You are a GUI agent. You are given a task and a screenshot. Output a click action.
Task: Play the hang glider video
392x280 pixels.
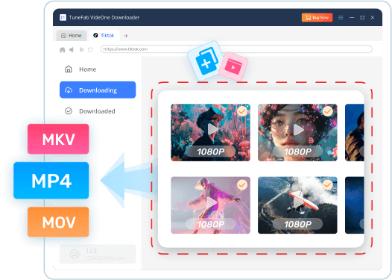click(298, 203)
